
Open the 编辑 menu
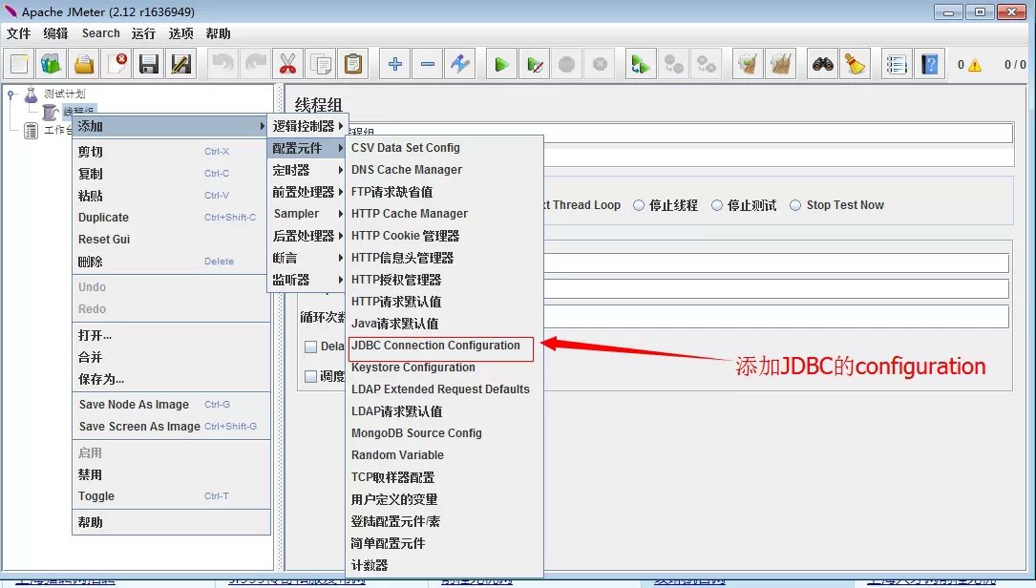[x=55, y=33]
